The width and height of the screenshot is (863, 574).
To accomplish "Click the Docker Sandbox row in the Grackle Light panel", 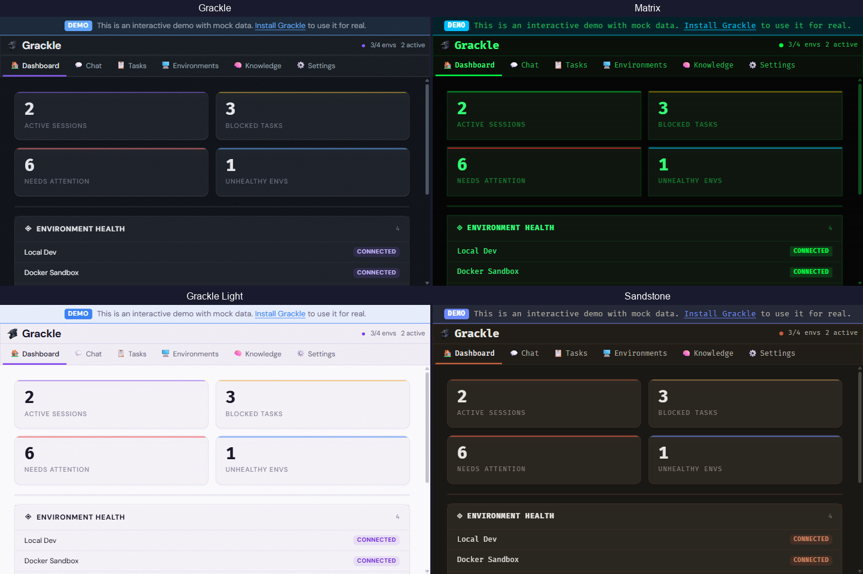I will [212, 561].
